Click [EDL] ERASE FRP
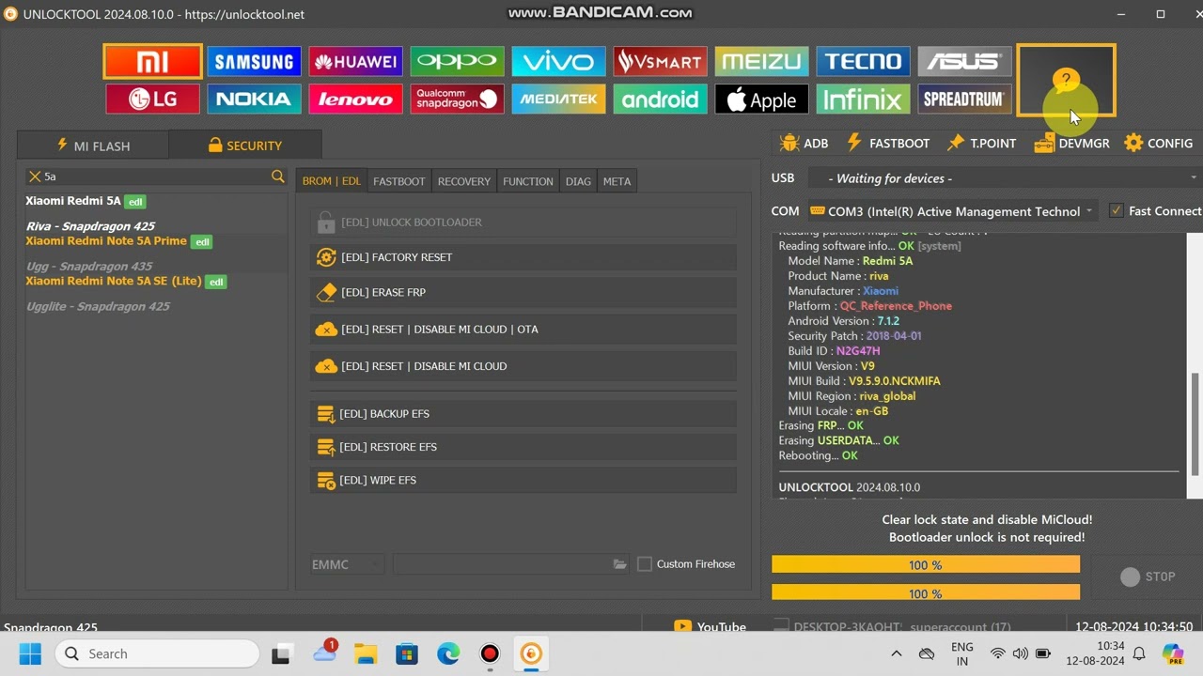The image size is (1203, 676). [523, 292]
